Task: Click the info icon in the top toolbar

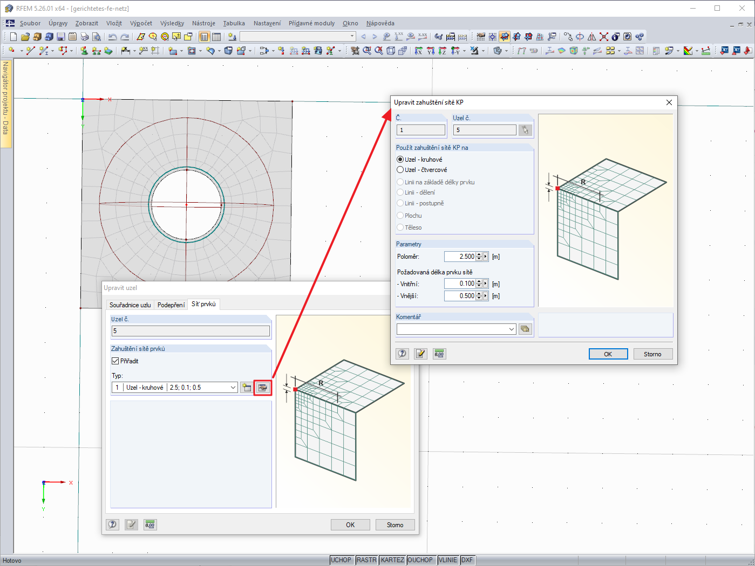Action: (616, 37)
